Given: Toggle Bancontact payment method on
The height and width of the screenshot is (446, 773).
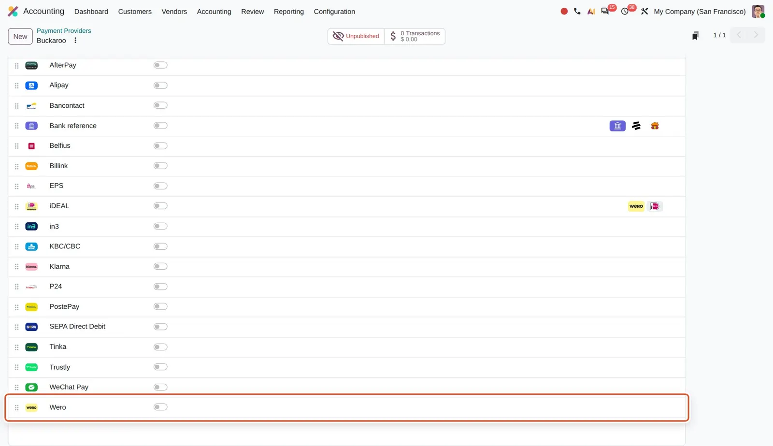Looking at the screenshot, I should (160, 105).
